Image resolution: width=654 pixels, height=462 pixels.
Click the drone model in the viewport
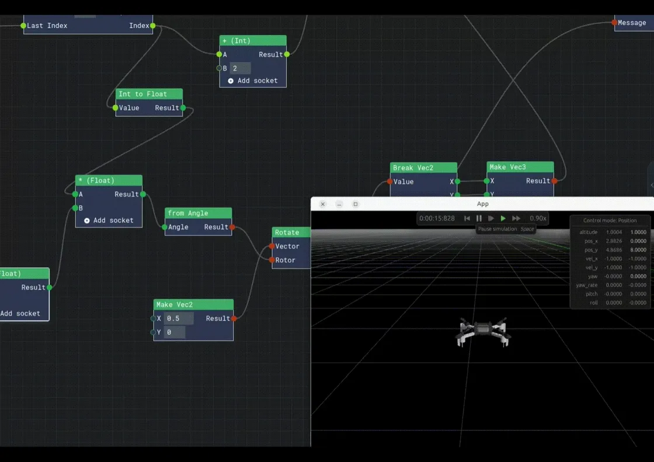(483, 331)
